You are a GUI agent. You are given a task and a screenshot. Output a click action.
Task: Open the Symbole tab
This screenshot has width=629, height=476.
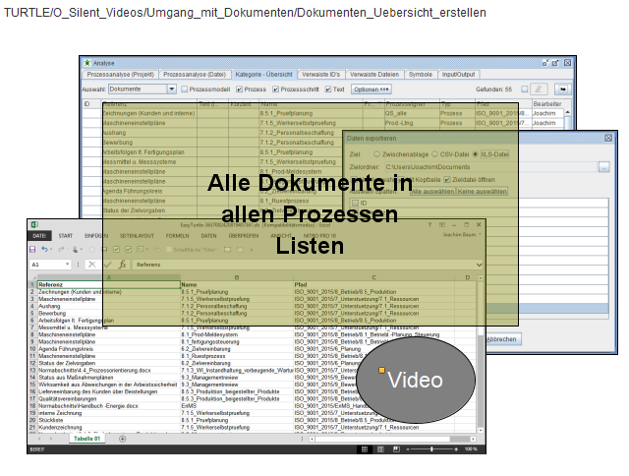coord(420,74)
